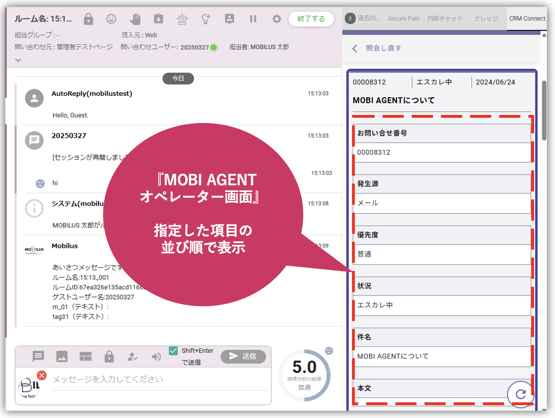555x418 pixels.
Task: Click the 担当者: MOBILUS 太郎 label
Action: (259, 47)
